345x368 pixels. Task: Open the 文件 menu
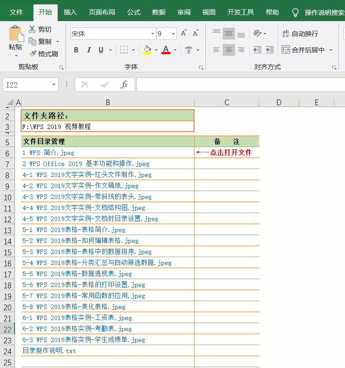pyautogui.click(x=16, y=12)
